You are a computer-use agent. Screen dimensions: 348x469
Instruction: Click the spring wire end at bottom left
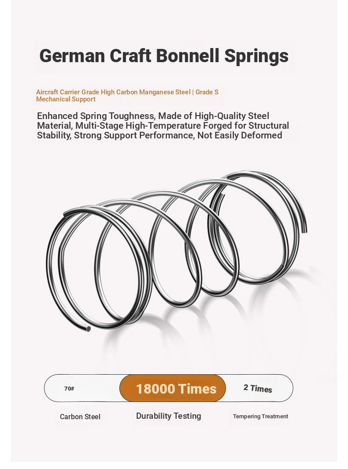(88, 329)
